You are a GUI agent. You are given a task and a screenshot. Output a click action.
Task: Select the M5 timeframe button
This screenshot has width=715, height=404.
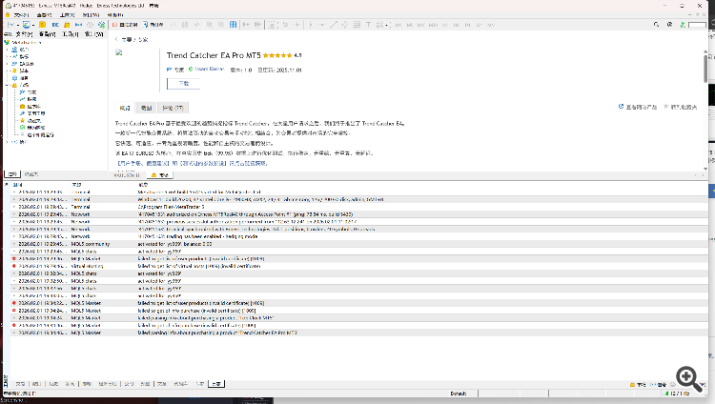pyautogui.click(x=410, y=25)
